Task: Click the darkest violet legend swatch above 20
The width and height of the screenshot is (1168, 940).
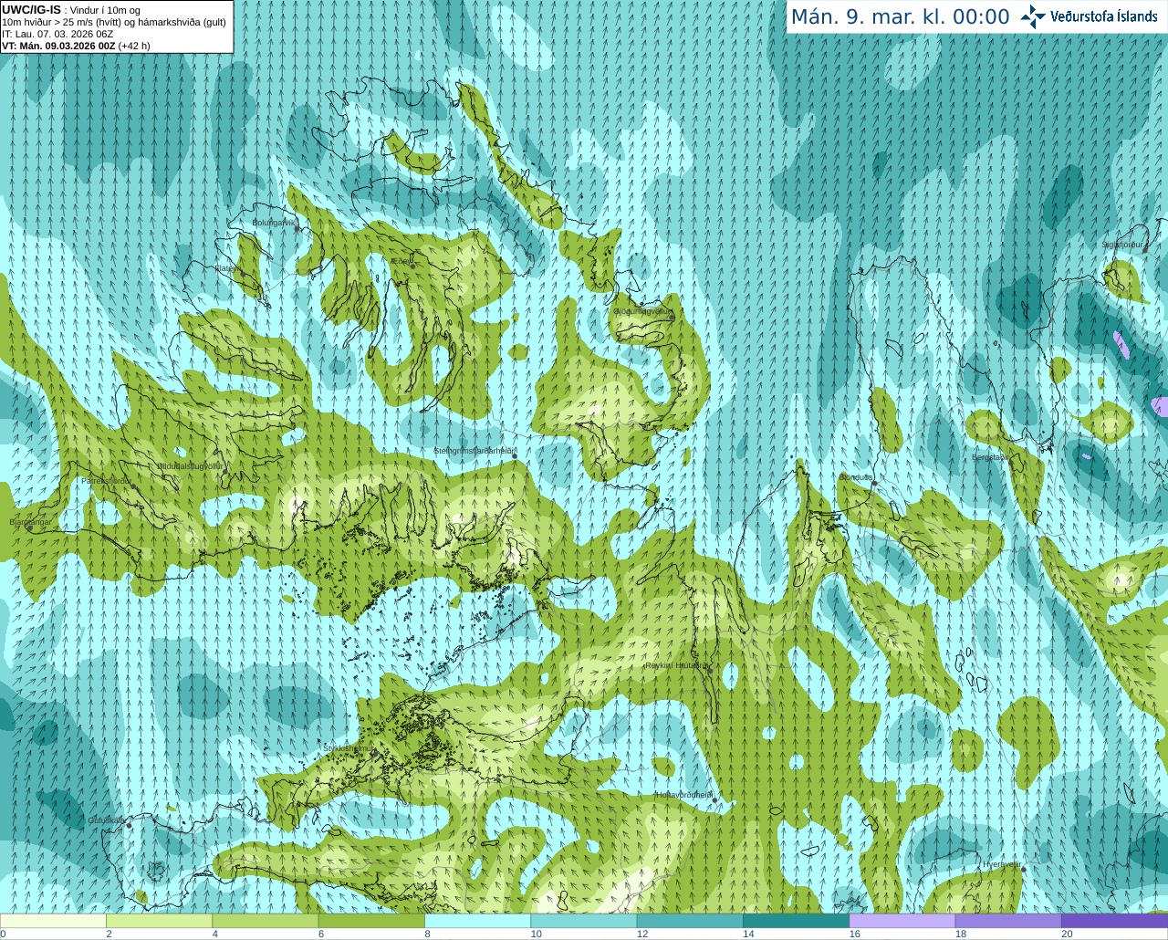Action: tap(1115, 922)
